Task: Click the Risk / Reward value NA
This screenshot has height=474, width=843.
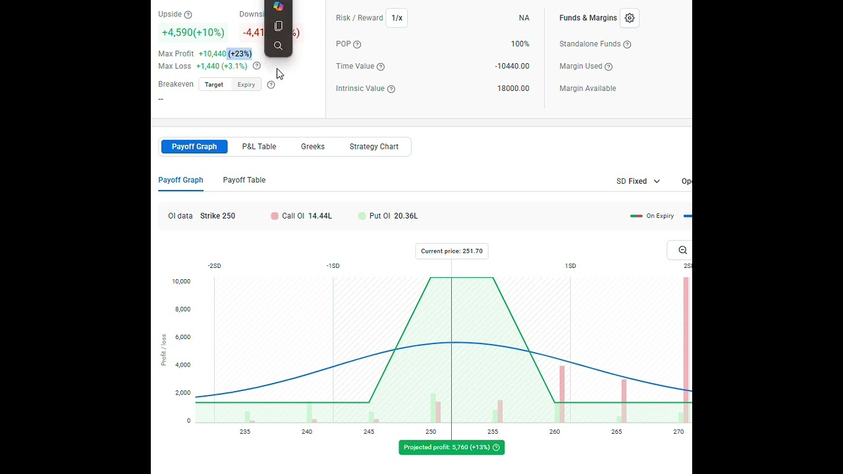Action: [x=524, y=18]
